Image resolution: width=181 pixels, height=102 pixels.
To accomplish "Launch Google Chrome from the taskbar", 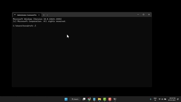I will click(x=89, y=99).
